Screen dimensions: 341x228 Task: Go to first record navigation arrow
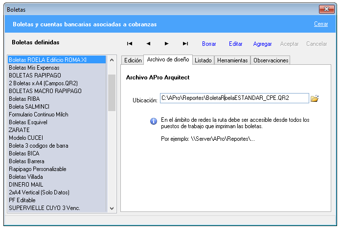coord(130,44)
